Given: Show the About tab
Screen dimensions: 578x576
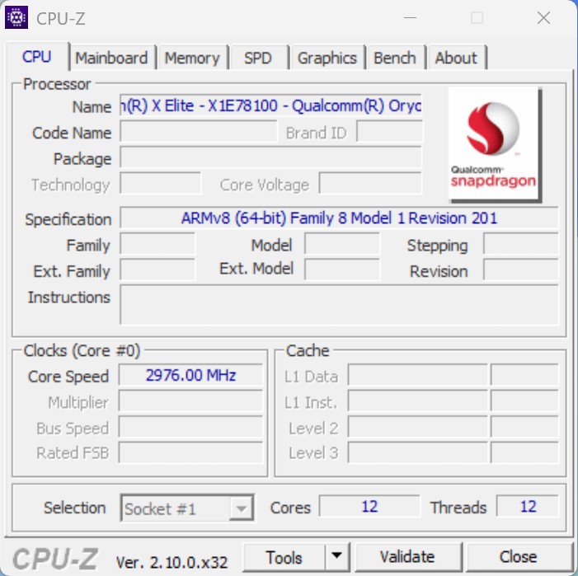Looking at the screenshot, I should coord(456,58).
